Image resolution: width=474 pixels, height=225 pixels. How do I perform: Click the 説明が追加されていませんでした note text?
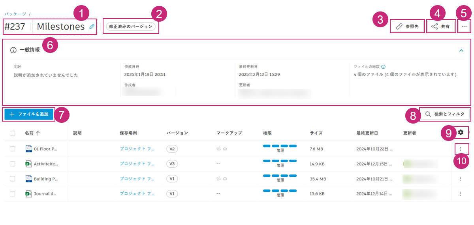46,75
